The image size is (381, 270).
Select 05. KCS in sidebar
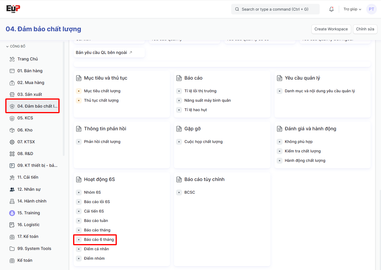pyautogui.click(x=25, y=118)
